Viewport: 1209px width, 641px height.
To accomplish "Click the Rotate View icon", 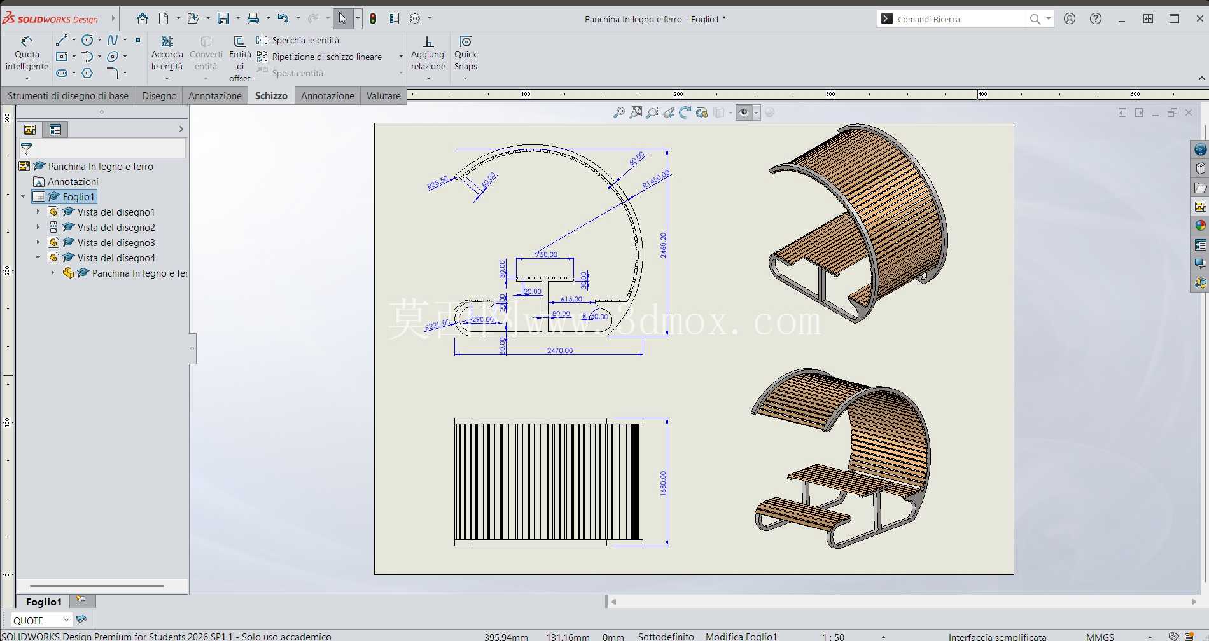I will point(685,113).
